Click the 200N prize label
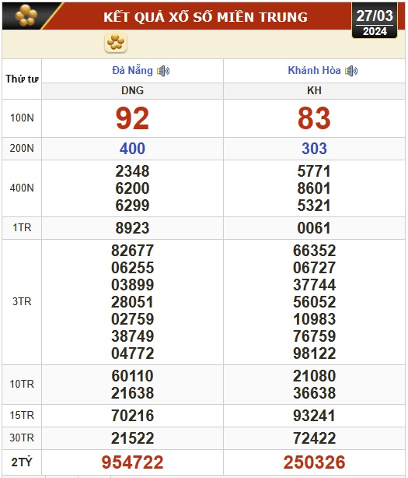The width and height of the screenshot is (408, 478). tap(22, 149)
